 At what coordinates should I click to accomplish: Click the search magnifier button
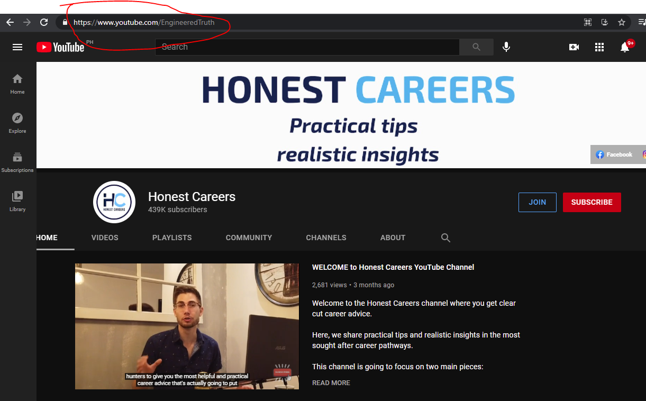476,47
